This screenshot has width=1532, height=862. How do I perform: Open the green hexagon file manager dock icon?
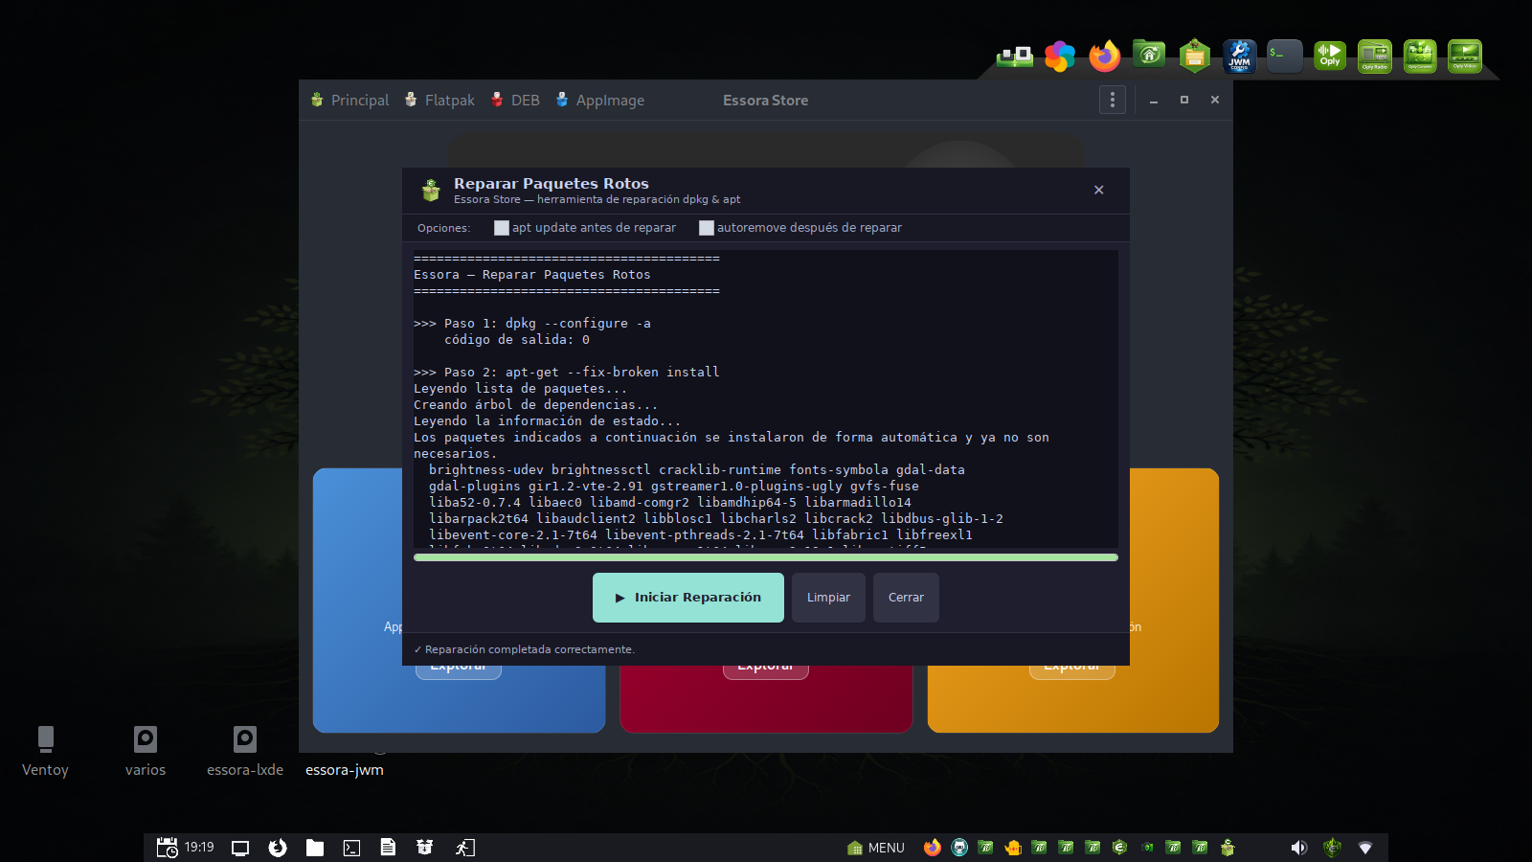coord(1195,57)
